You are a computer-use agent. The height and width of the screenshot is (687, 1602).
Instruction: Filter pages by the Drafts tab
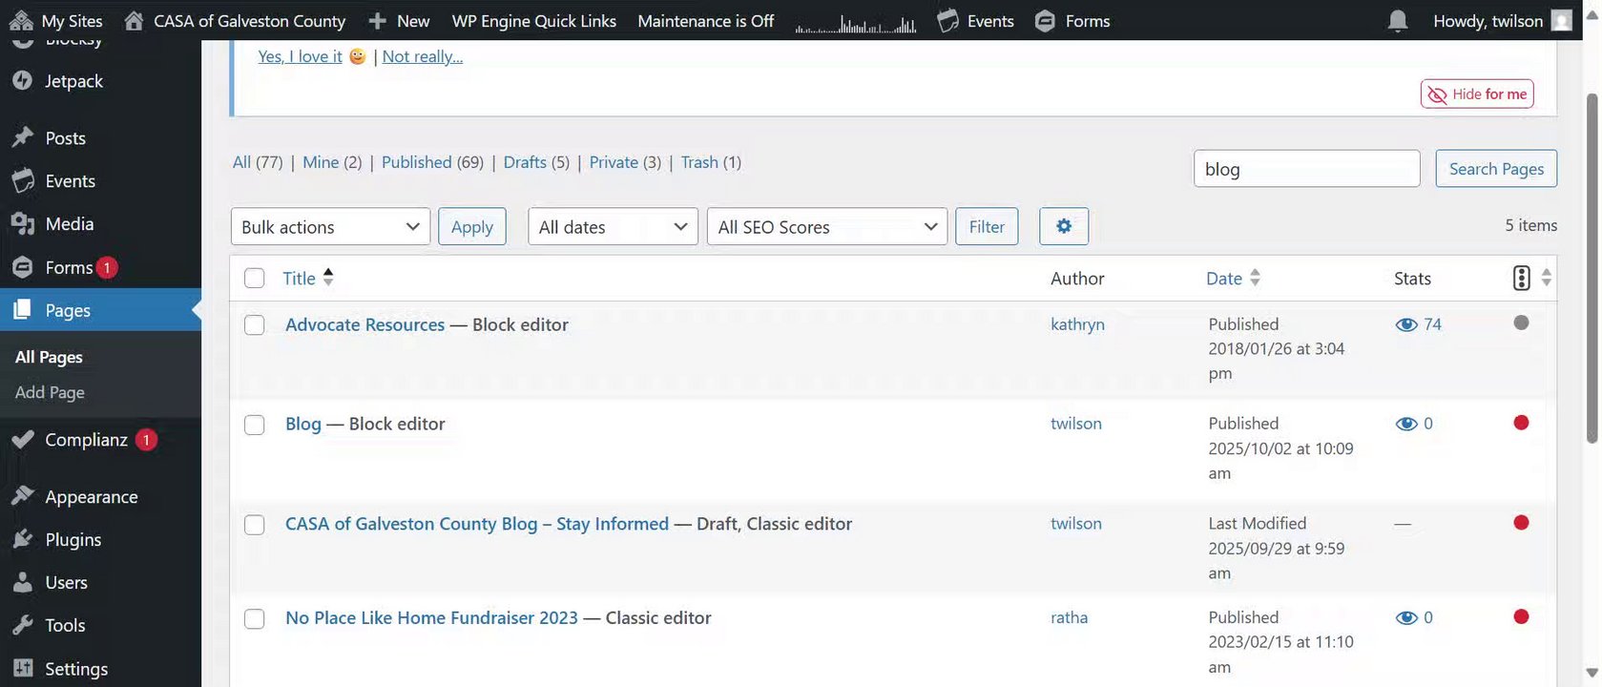coord(525,162)
